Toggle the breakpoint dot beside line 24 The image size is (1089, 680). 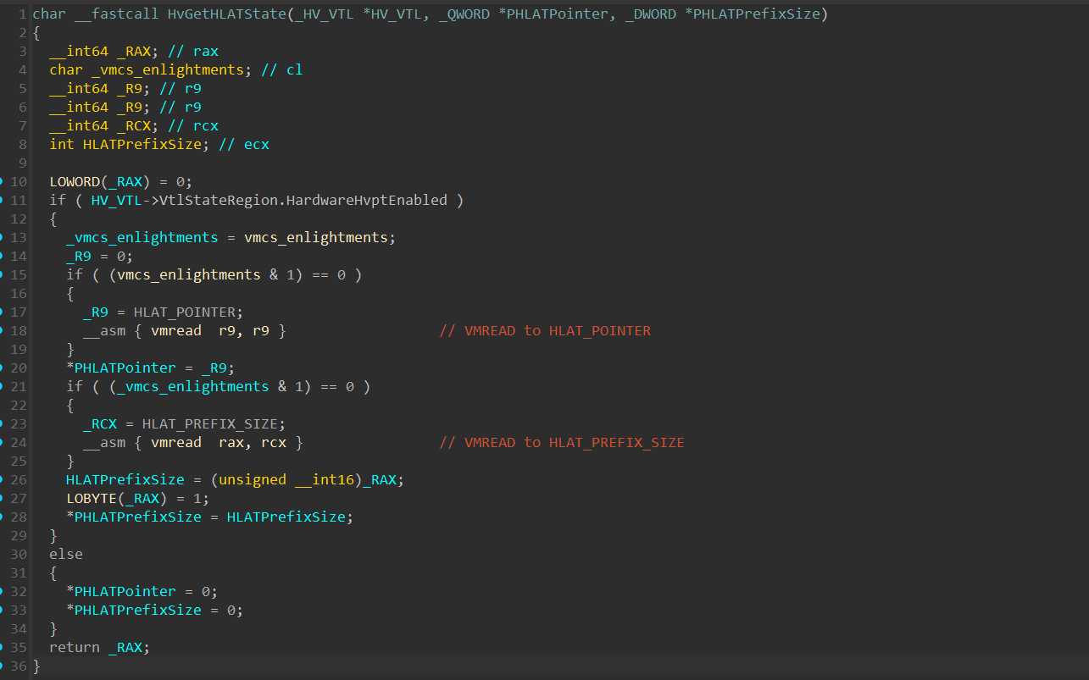(3, 443)
